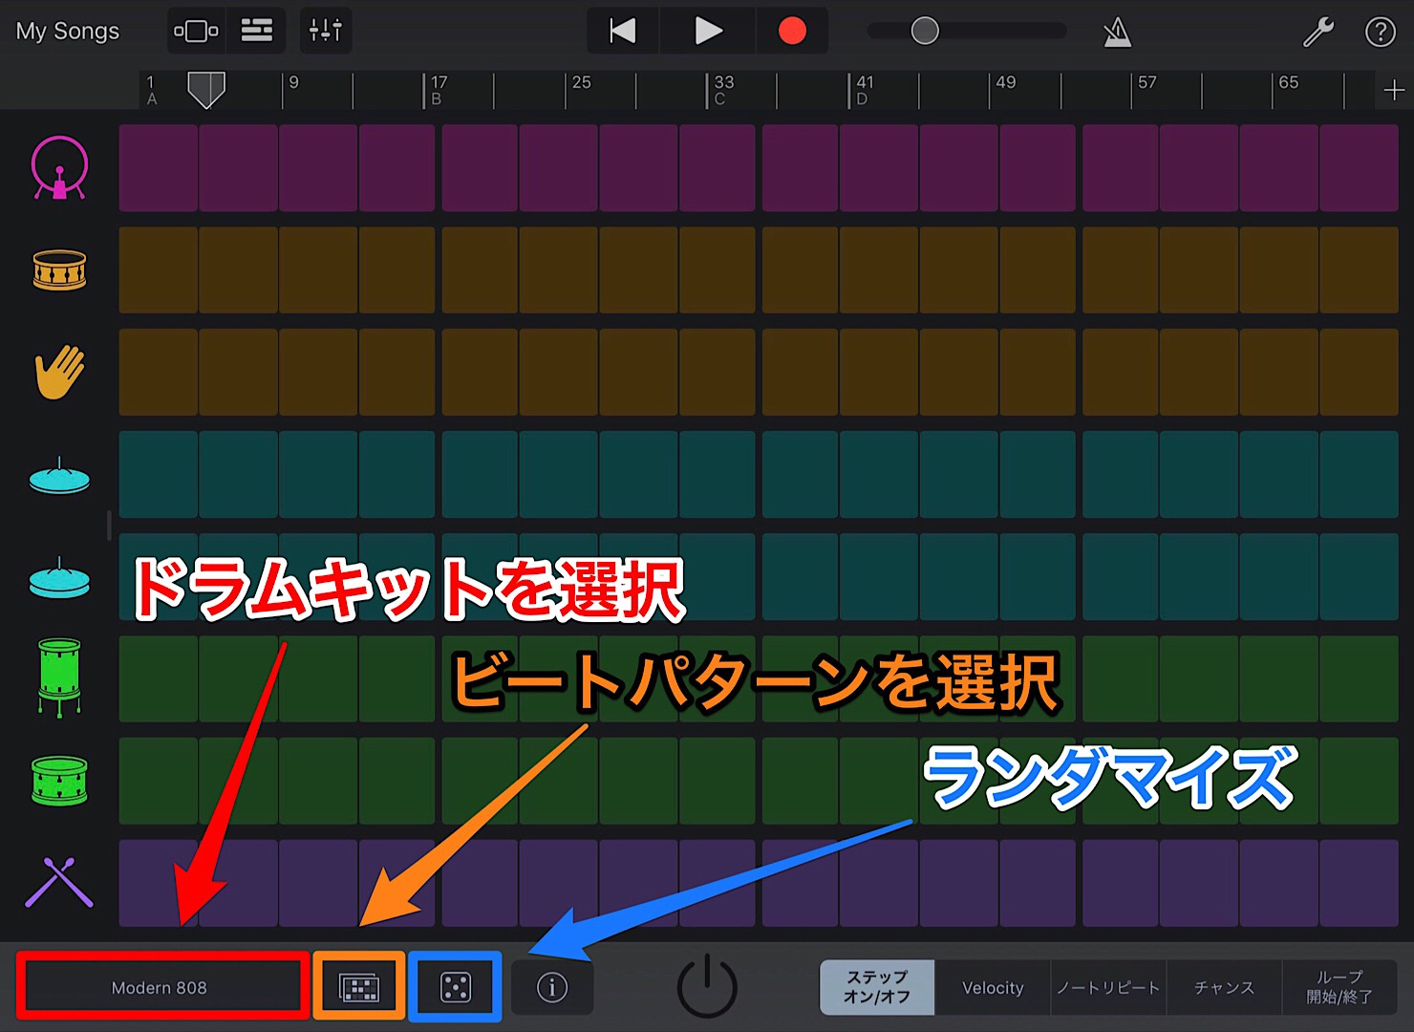This screenshot has width=1414, height=1032.
Task: Select the ノートリピート tab
Action: click(x=1108, y=987)
